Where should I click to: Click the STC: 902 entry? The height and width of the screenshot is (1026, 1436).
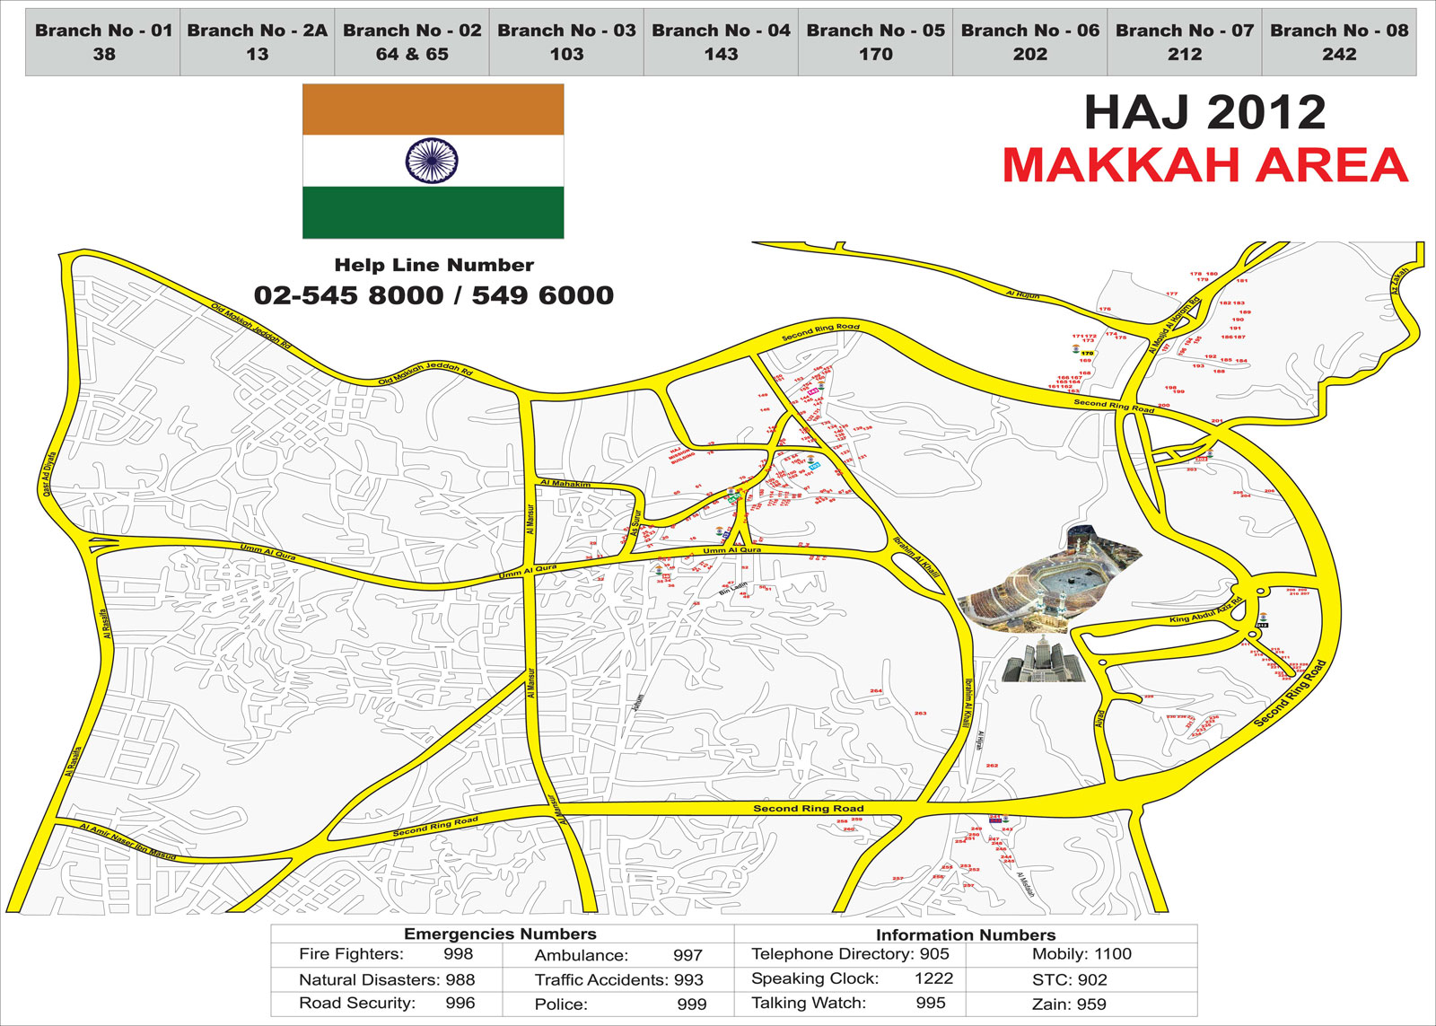(1070, 979)
